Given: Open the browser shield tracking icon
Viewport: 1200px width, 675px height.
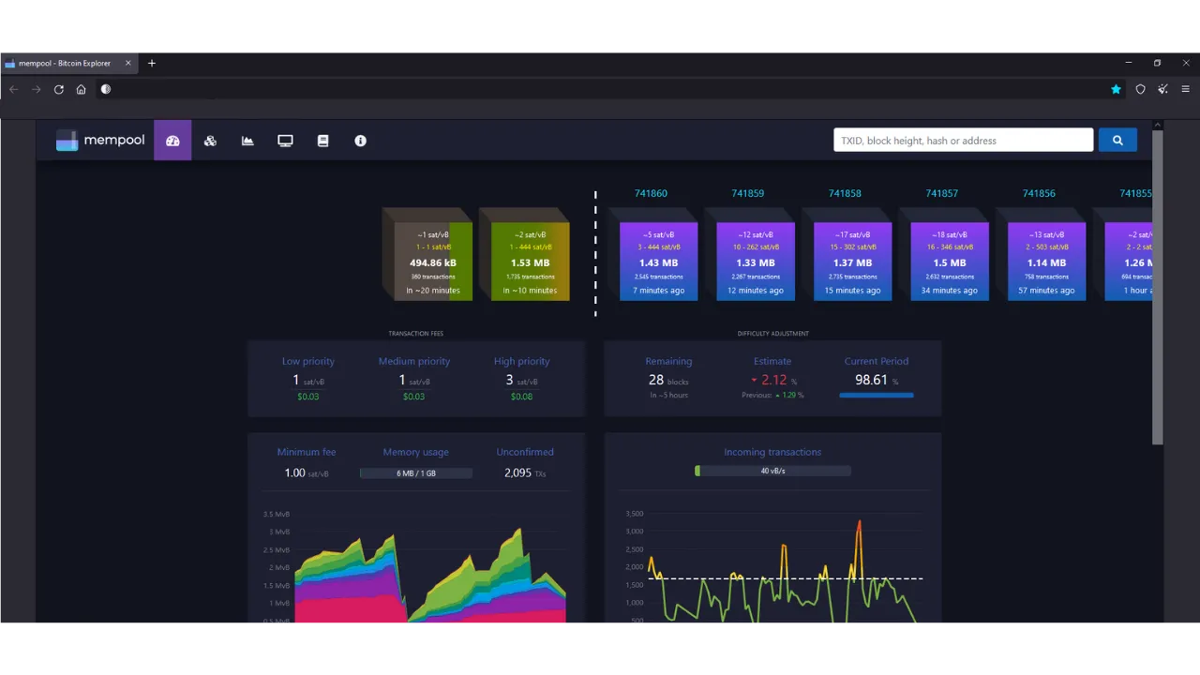Looking at the screenshot, I should point(1140,89).
